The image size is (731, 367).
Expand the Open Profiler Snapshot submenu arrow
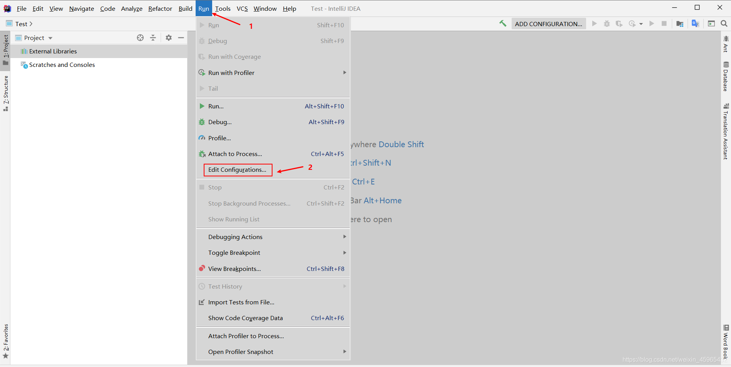pos(345,352)
